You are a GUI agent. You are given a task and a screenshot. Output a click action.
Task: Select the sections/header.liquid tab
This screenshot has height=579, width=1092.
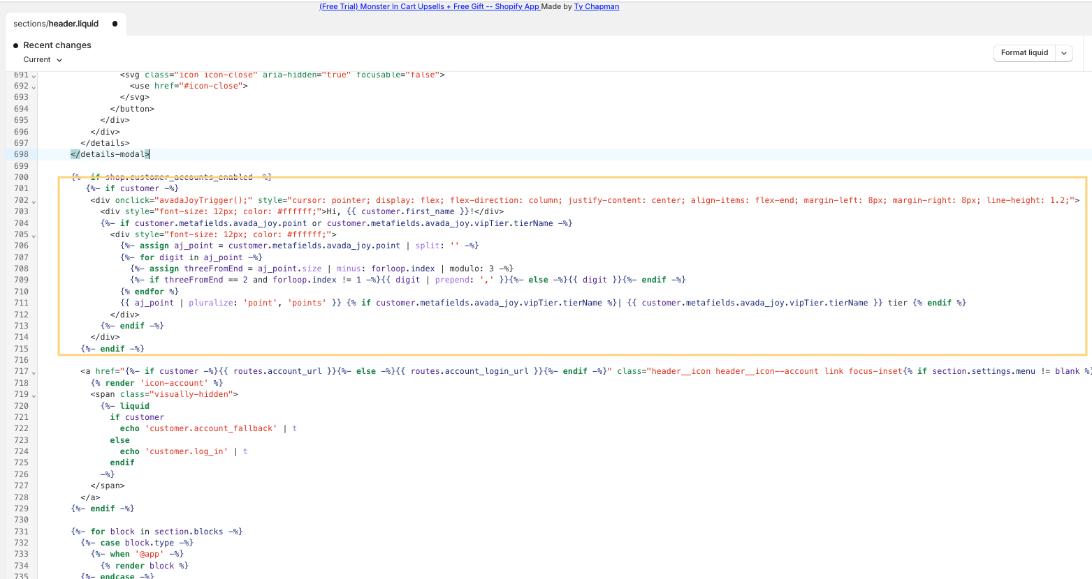tap(56, 24)
